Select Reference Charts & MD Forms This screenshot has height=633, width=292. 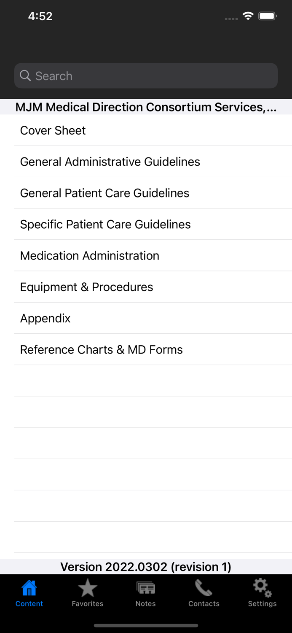(x=101, y=349)
